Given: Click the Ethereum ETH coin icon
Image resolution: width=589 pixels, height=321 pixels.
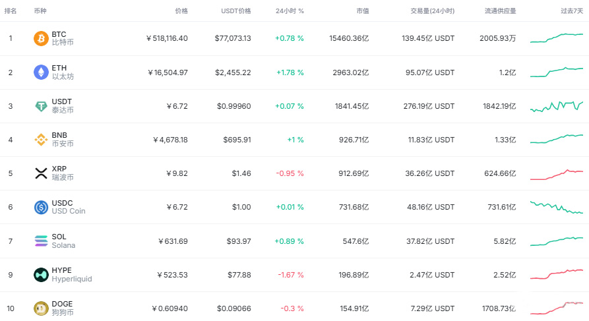Looking at the screenshot, I should pyautogui.click(x=41, y=72).
